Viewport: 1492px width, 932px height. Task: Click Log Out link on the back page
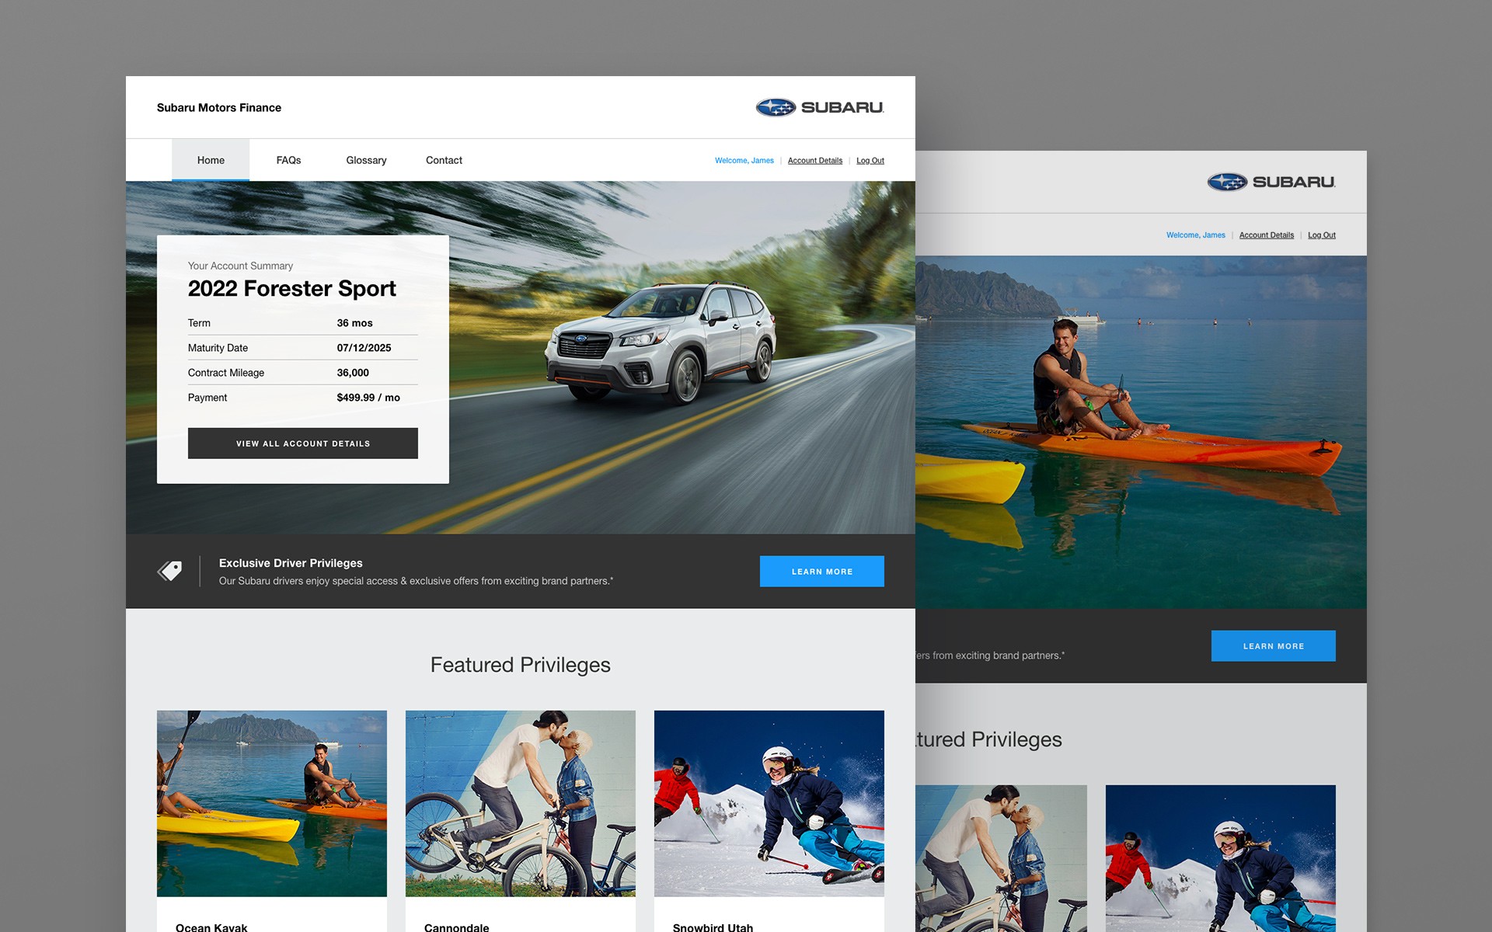pyautogui.click(x=1321, y=235)
